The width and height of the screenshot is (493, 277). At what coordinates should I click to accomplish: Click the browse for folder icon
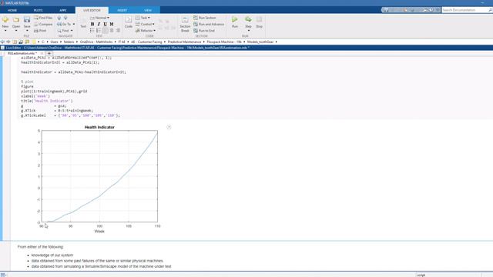(x=21, y=42)
